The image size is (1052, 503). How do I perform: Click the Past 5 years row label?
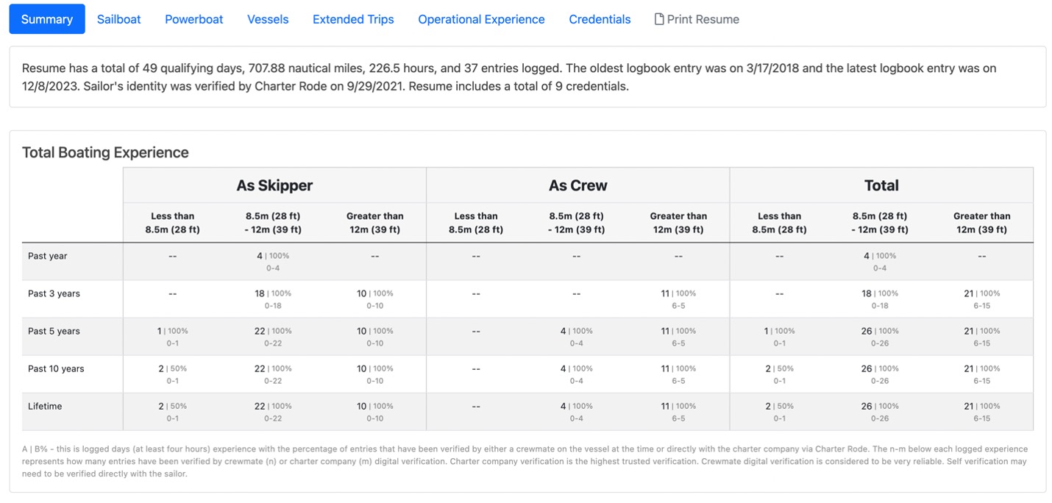pyautogui.click(x=54, y=331)
